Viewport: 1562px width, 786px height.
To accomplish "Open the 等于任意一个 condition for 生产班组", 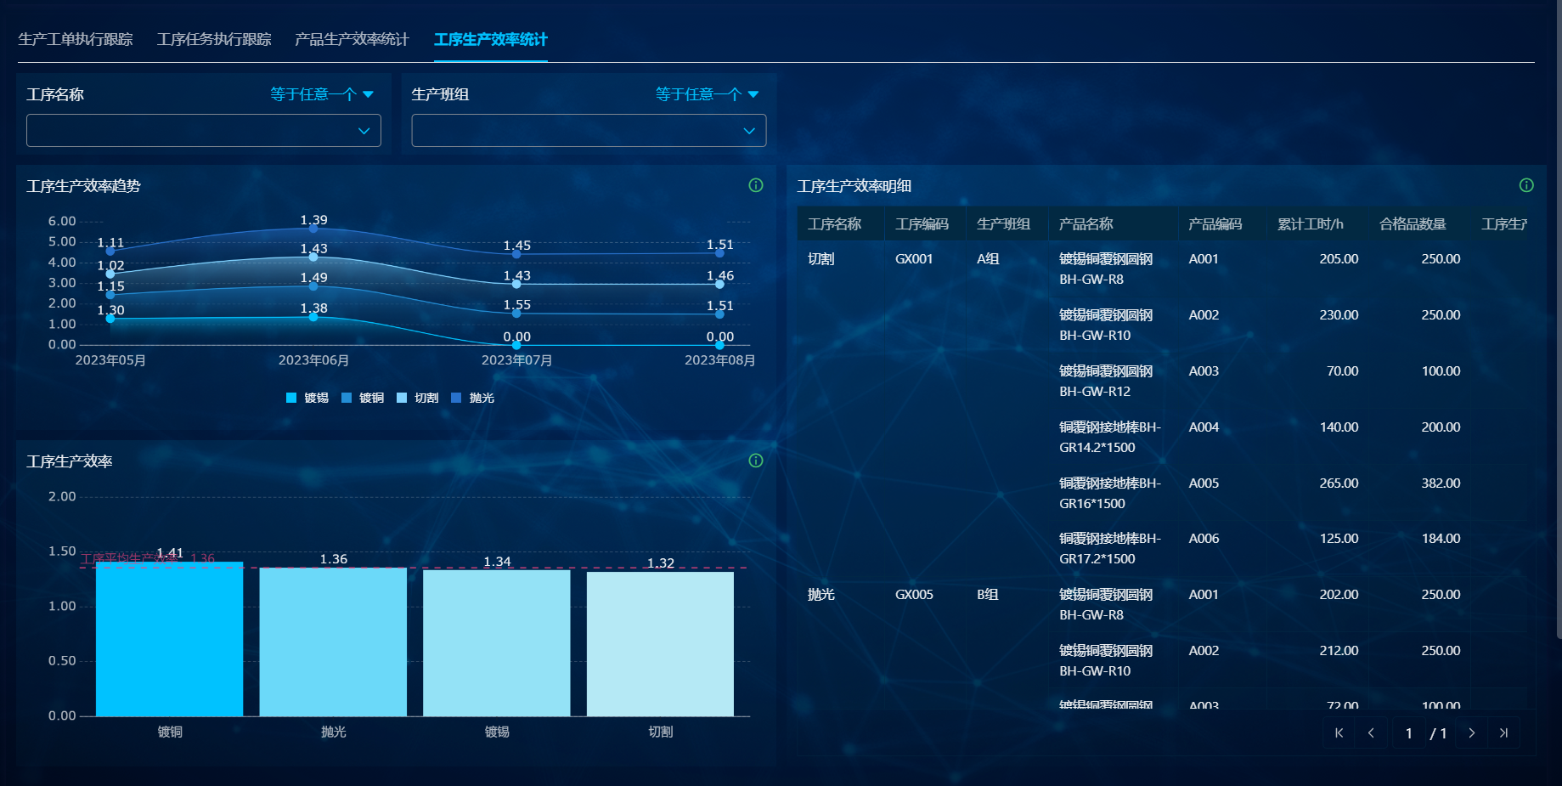I will pyautogui.click(x=707, y=94).
